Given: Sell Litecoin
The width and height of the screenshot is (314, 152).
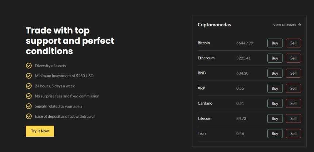Looking at the screenshot, I should tap(293, 118).
